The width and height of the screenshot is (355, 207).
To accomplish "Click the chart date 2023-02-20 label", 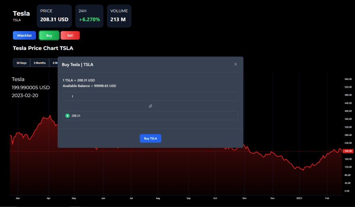I will point(25,95).
